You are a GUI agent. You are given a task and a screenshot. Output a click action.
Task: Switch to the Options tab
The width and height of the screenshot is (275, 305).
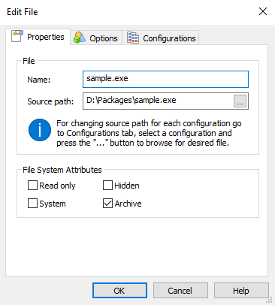coord(96,38)
